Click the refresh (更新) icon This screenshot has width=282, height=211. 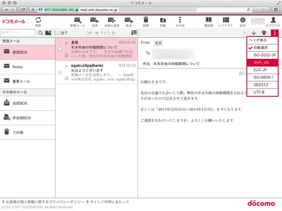point(38,22)
